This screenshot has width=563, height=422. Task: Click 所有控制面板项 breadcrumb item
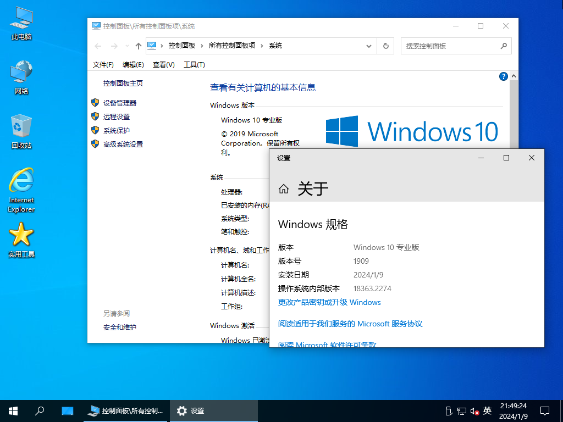click(x=232, y=46)
